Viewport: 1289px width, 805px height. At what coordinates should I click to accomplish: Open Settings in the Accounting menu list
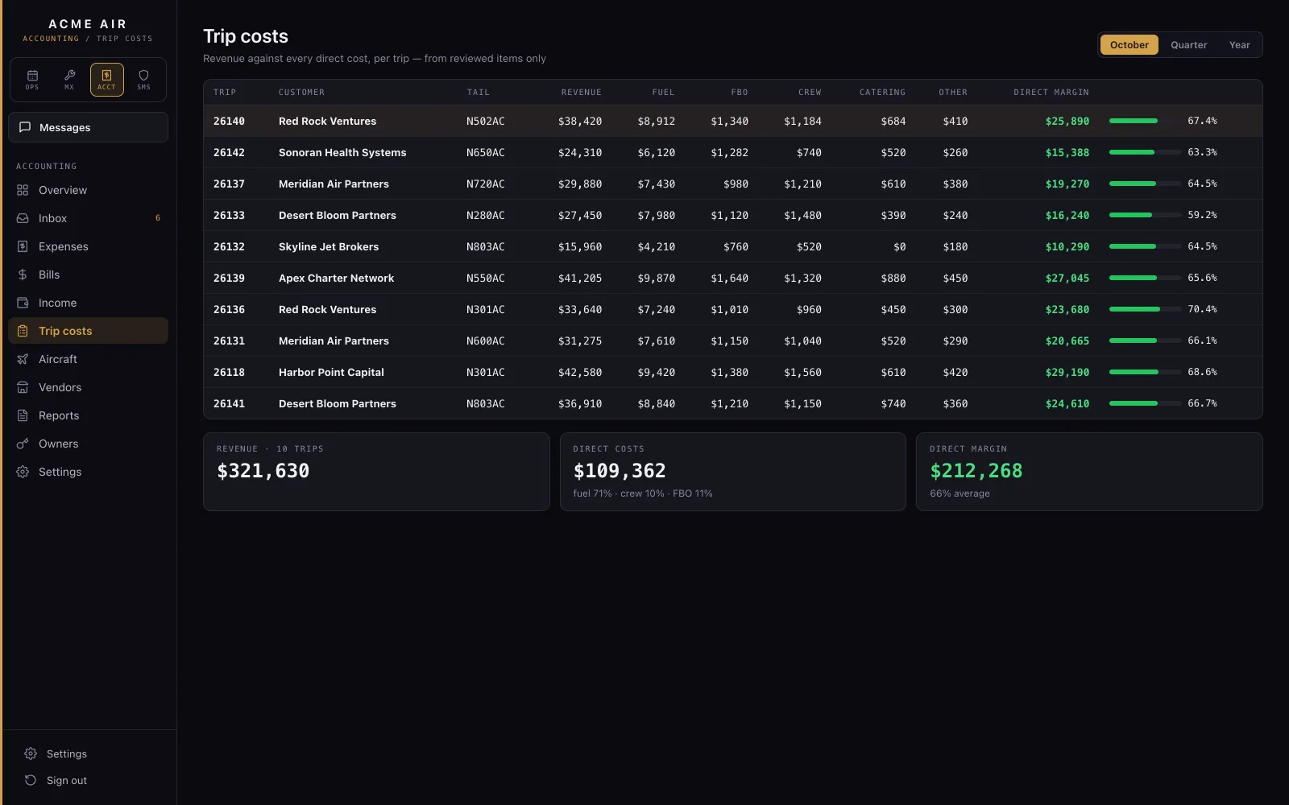pyautogui.click(x=88, y=472)
